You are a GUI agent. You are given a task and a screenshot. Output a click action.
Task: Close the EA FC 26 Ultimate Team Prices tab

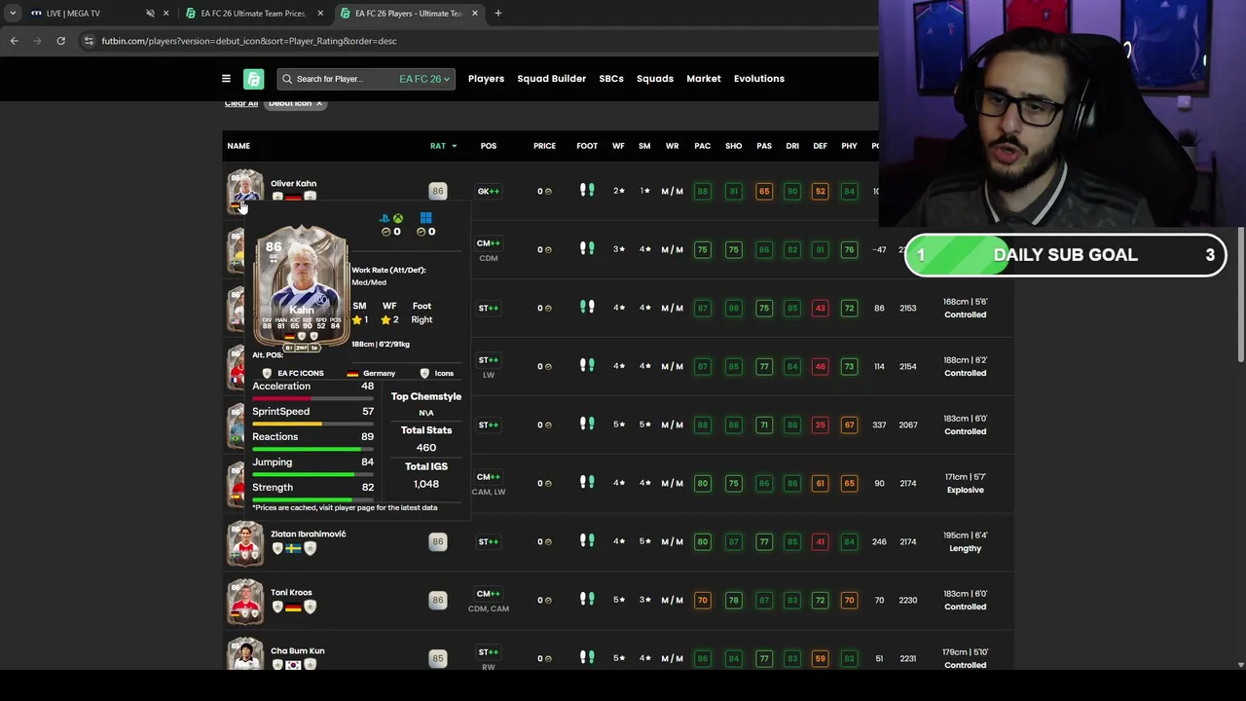[x=320, y=14]
